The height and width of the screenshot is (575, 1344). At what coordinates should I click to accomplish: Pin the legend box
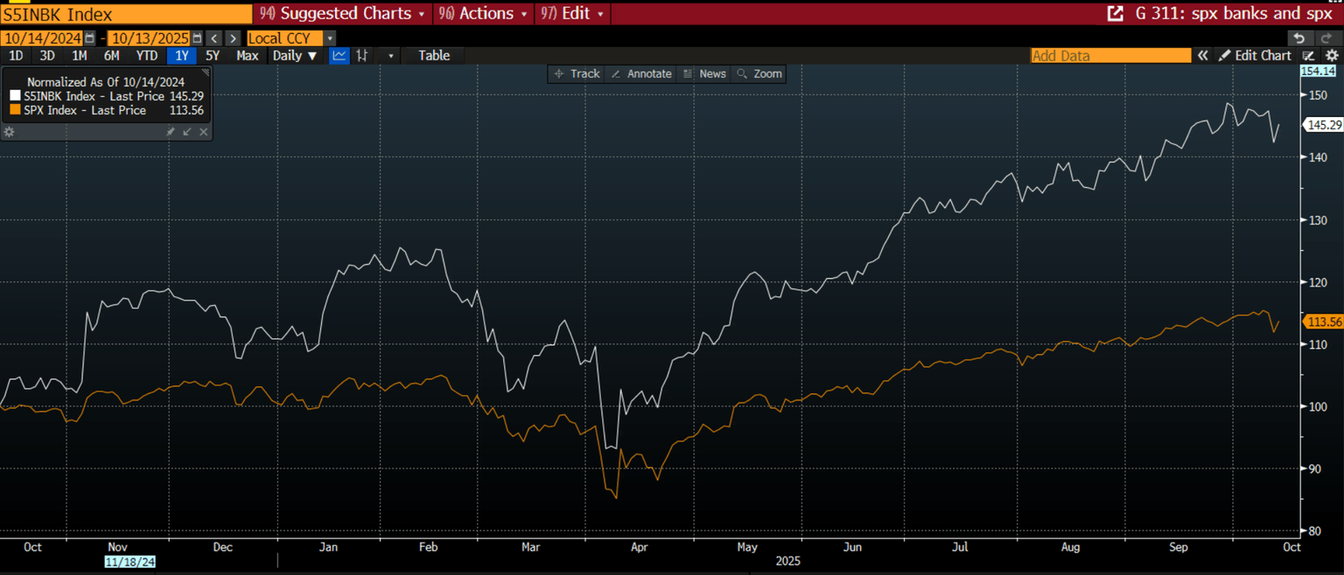171,132
